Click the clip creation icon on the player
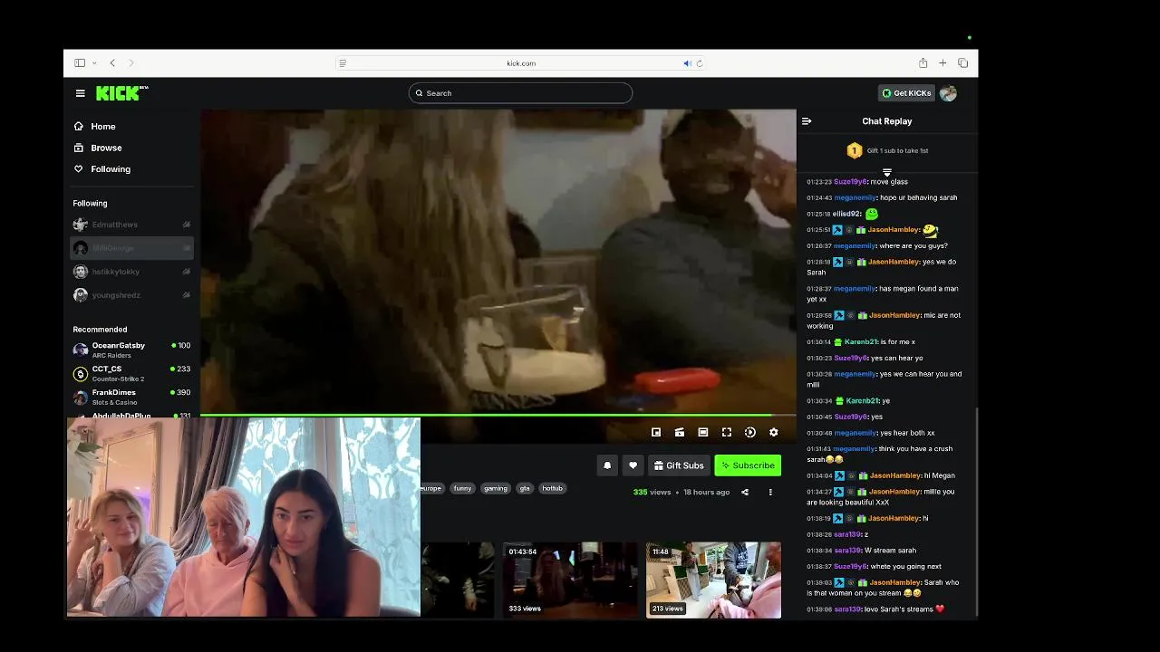The width and height of the screenshot is (1160, 652). click(x=680, y=433)
